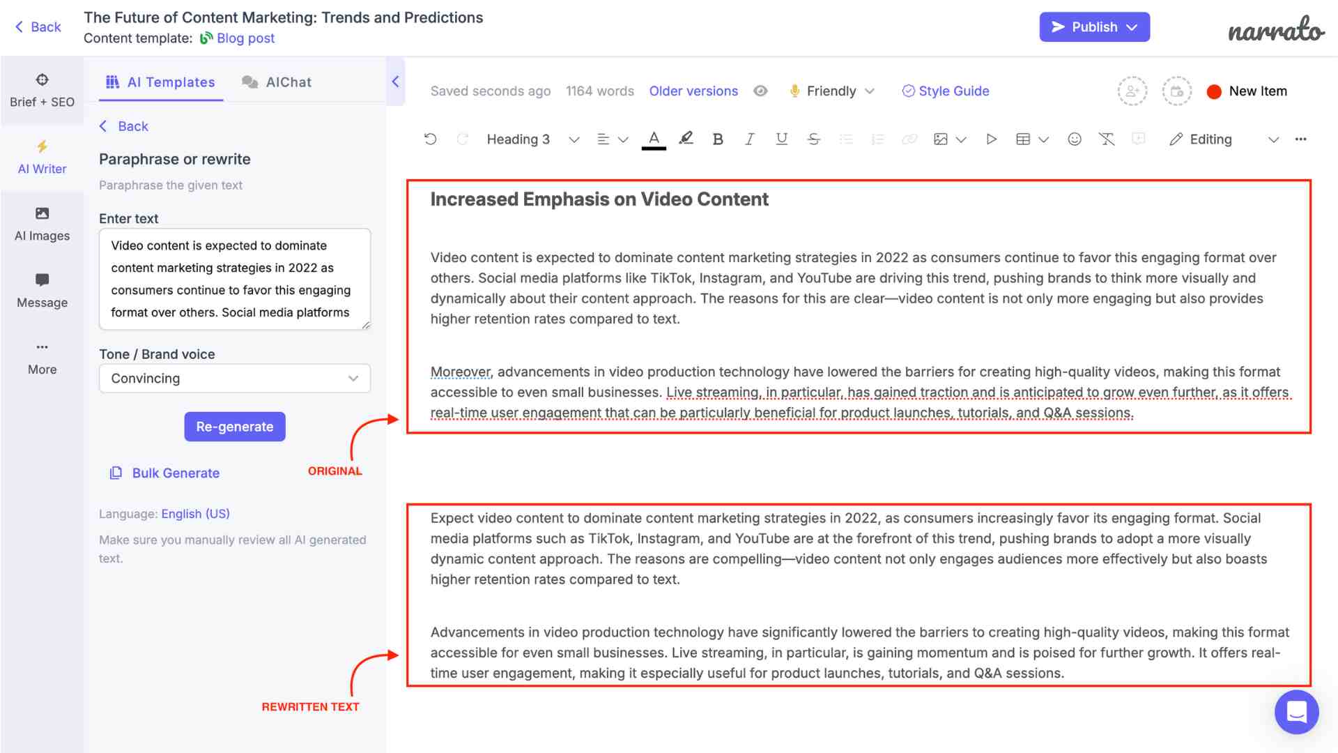
Task: Open more toolbar options ellipsis
Action: point(1301,139)
